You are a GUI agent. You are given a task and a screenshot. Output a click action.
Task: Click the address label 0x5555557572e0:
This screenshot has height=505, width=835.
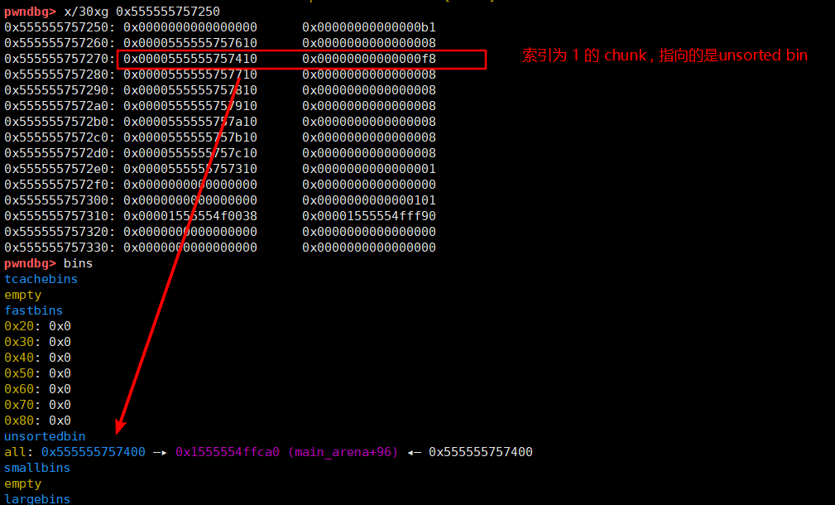[60, 169]
